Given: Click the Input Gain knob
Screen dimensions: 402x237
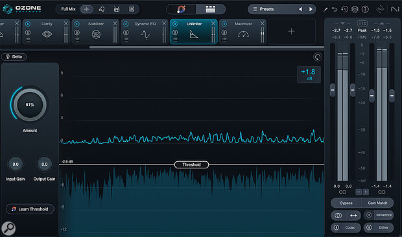Looking at the screenshot, I should pos(16,164).
